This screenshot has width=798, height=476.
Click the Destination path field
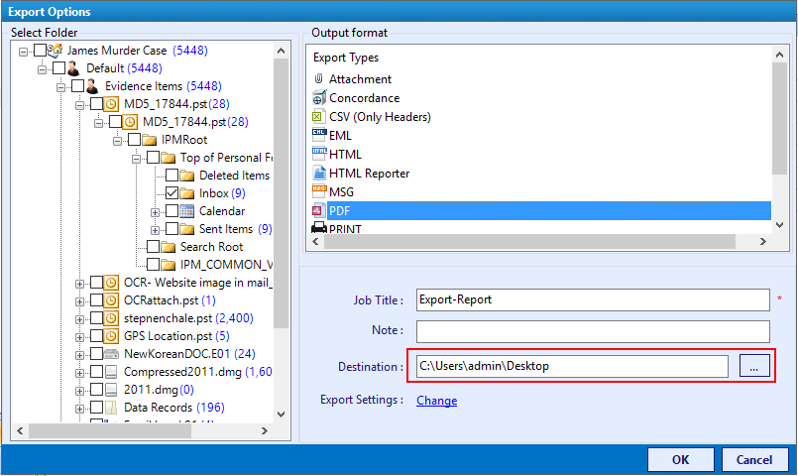pos(572,366)
